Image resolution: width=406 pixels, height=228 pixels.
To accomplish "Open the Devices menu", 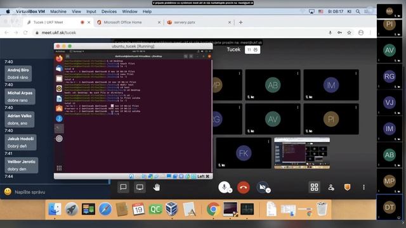I will 109,11.
